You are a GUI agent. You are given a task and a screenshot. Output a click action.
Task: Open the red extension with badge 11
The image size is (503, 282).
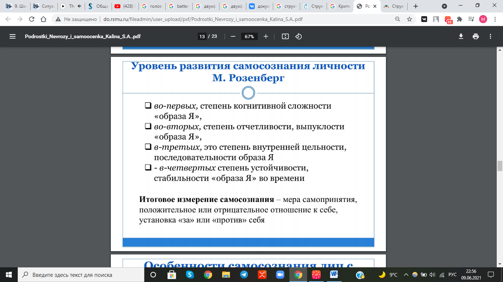tap(448, 20)
